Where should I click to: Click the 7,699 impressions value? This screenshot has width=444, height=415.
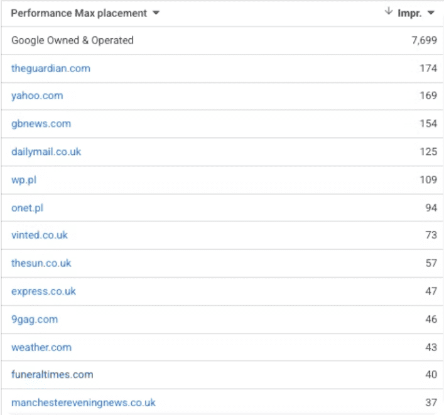pos(423,40)
